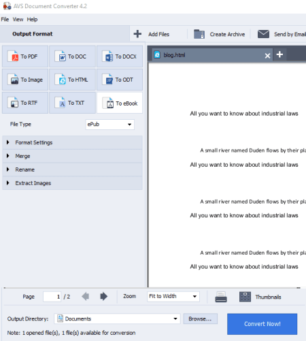This screenshot has height=341, width=306.
Task: Click the Browse... button
Action: [200, 319]
